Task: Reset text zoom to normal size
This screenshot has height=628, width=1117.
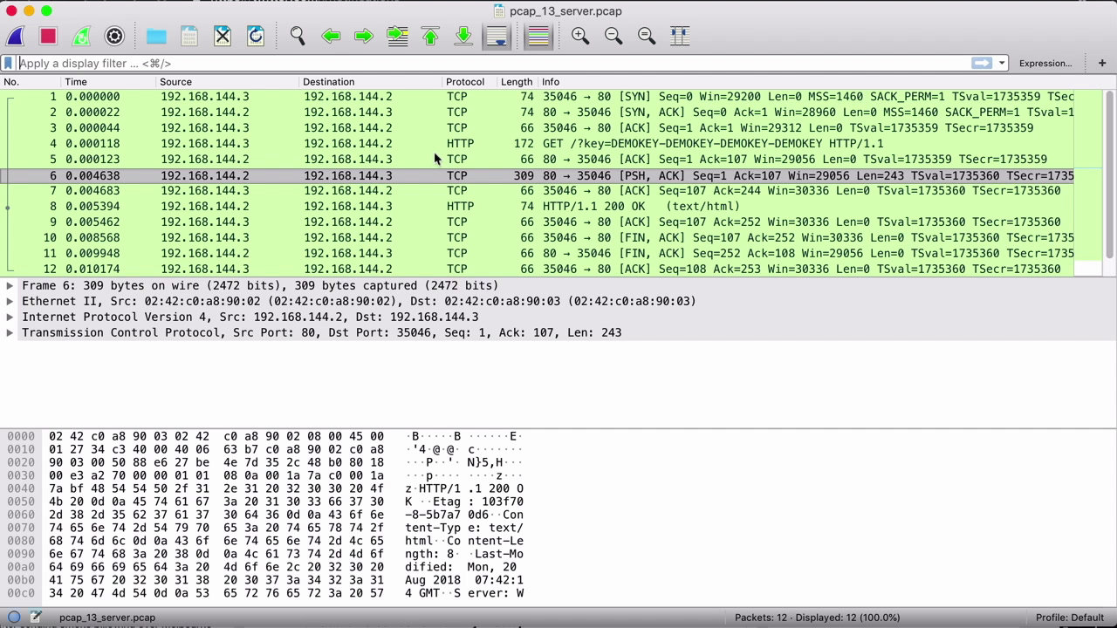Action: point(647,36)
